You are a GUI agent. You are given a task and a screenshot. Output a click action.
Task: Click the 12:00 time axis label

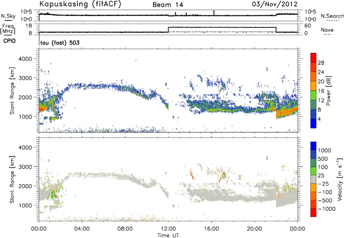(x=168, y=229)
